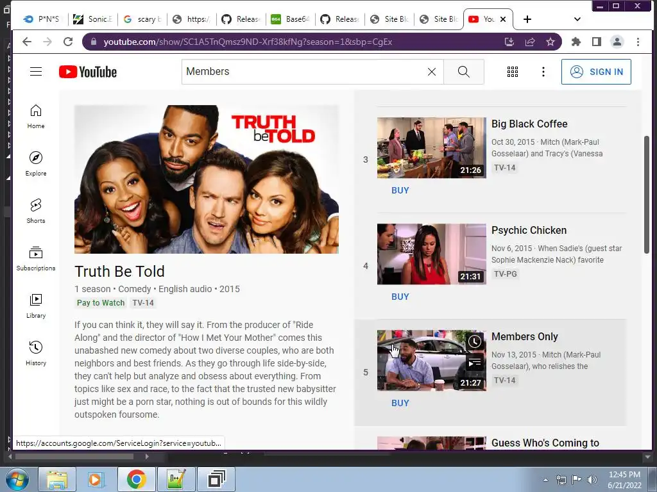Buy the Members Only episode

point(400,403)
